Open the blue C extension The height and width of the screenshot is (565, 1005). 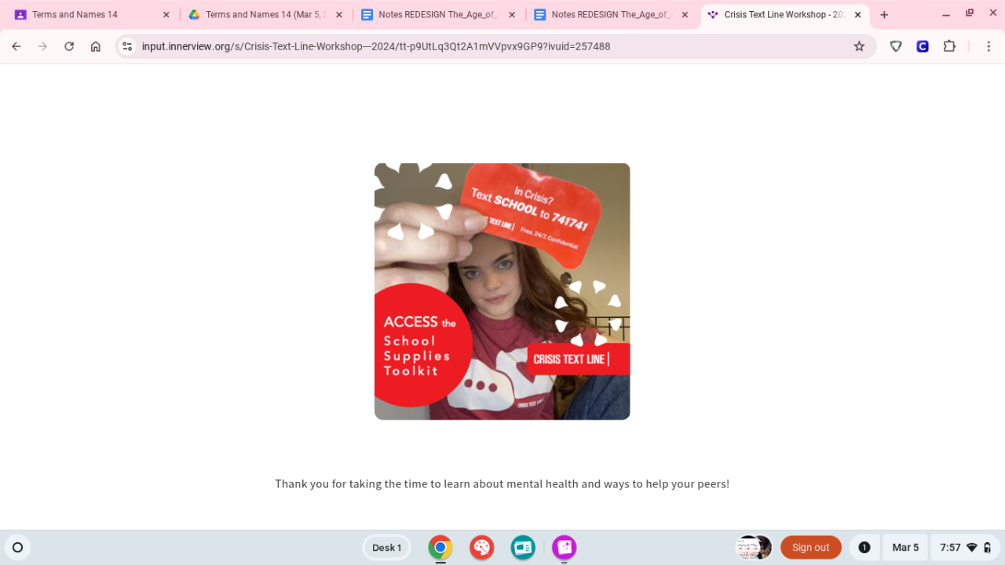coord(923,46)
